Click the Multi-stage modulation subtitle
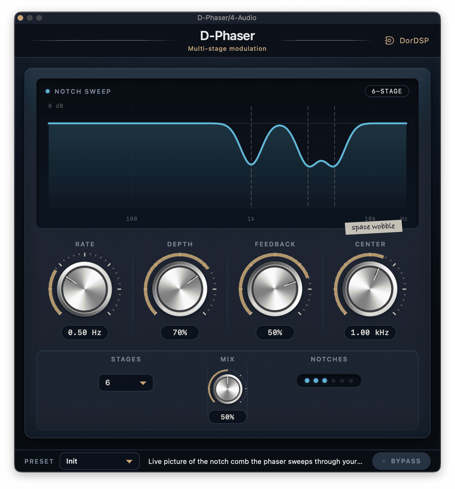 point(227,49)
